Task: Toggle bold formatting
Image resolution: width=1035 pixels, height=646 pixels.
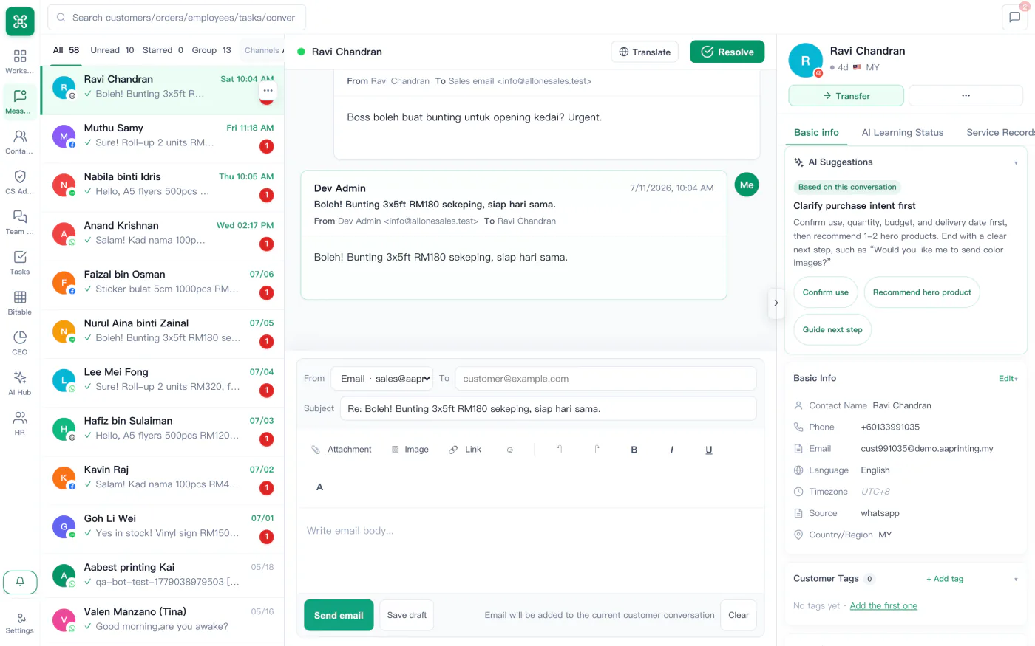Action: (634, 450)
